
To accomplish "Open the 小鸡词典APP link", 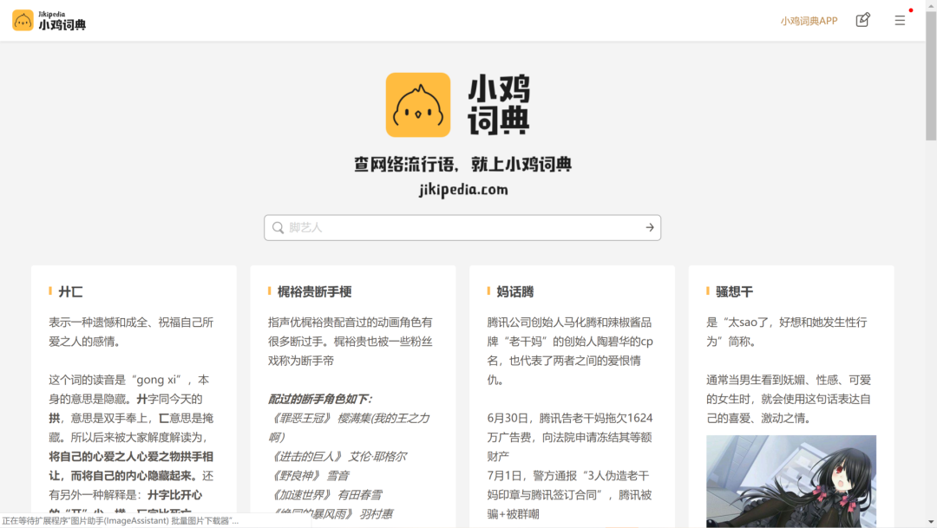I will (x=809, y=21).
